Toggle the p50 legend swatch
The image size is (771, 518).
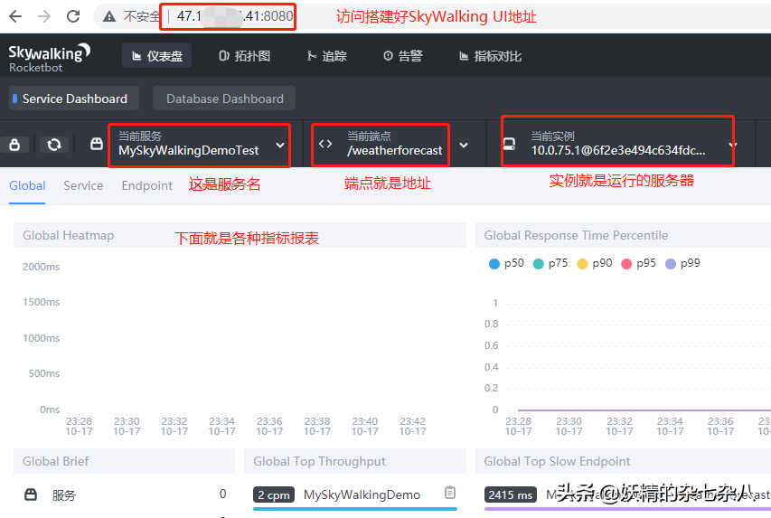point(494,264)
